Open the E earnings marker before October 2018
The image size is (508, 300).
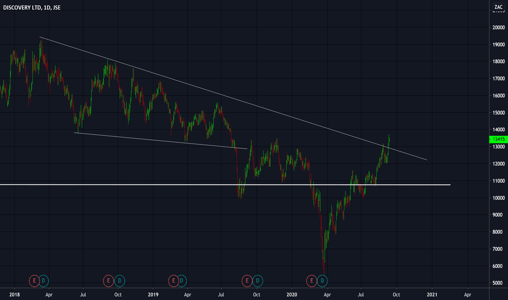tap(108, 281)
